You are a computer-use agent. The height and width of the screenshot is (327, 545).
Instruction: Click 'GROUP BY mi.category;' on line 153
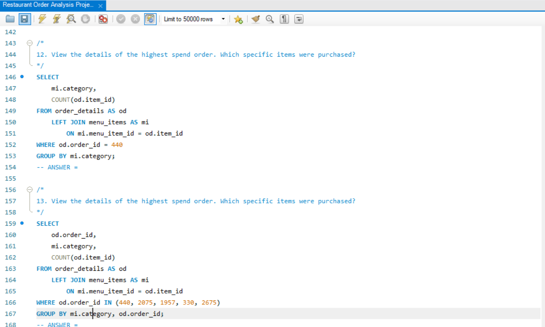coord(76,156)
